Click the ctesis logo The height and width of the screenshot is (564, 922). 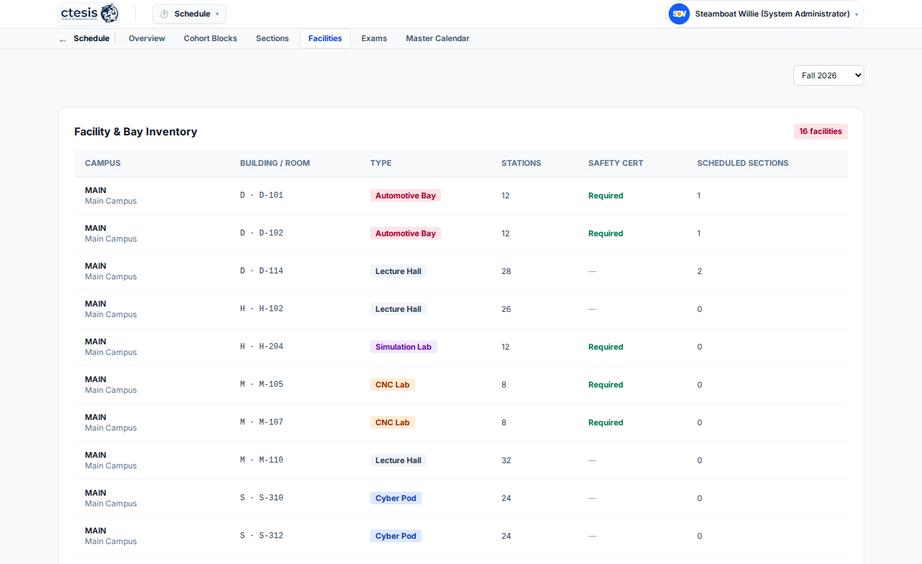(90, 13)
